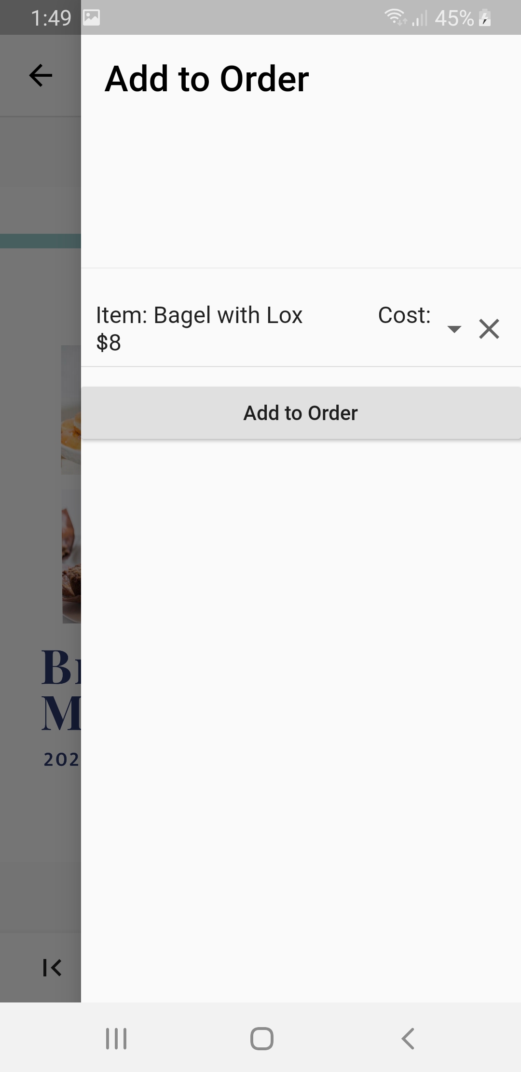Tap the cellular signal bars icon
The height and width of the screenshot is (1072, 521).
pos(420,18)
